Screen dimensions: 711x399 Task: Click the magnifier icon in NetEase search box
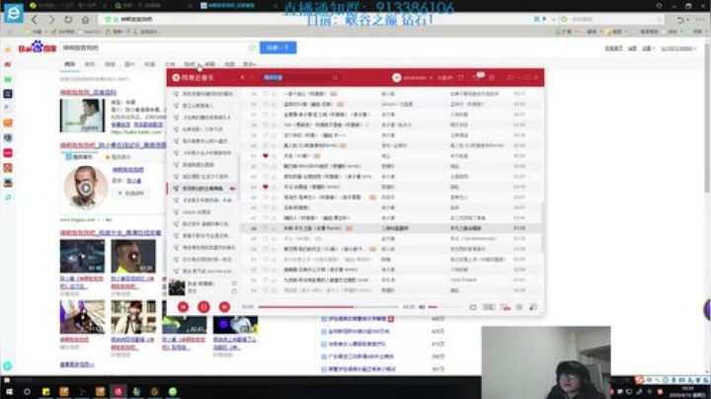(x=335, y=78)
